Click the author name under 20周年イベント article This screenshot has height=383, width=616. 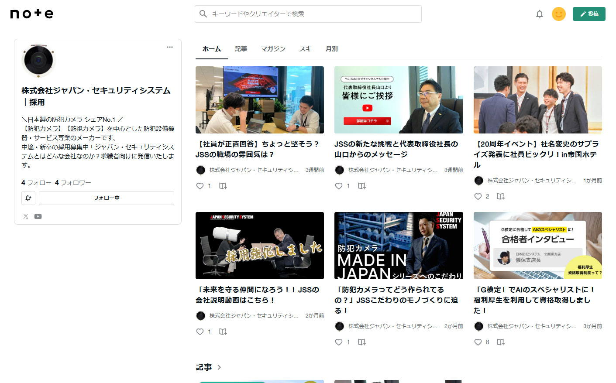[532, 181]
